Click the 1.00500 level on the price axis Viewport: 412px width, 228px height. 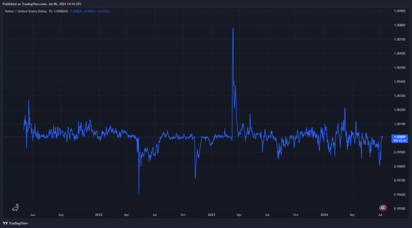(x=400, y=68)
